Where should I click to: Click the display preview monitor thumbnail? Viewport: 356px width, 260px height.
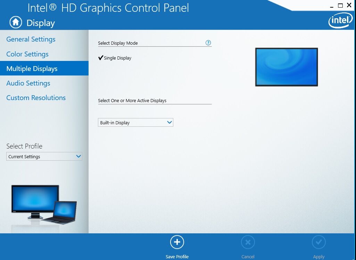tap(287, 67)
